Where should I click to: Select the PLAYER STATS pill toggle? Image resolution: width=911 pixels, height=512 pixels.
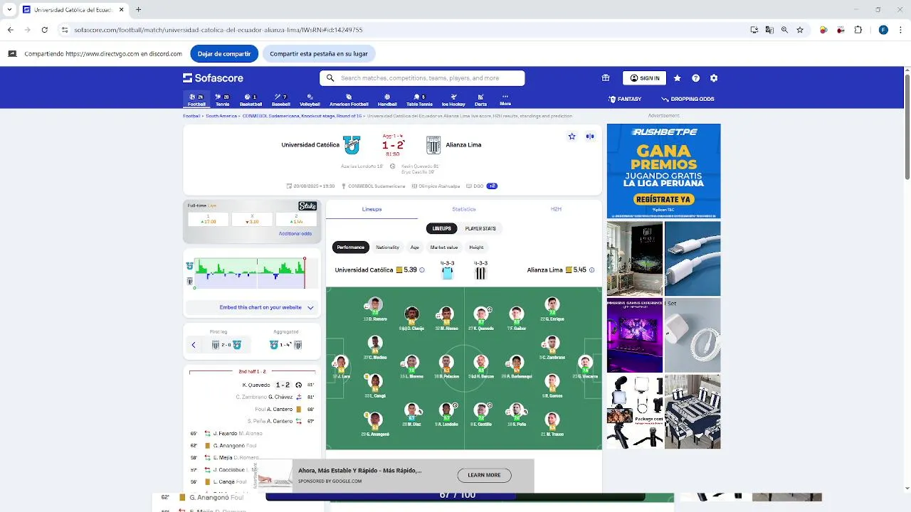480,228
